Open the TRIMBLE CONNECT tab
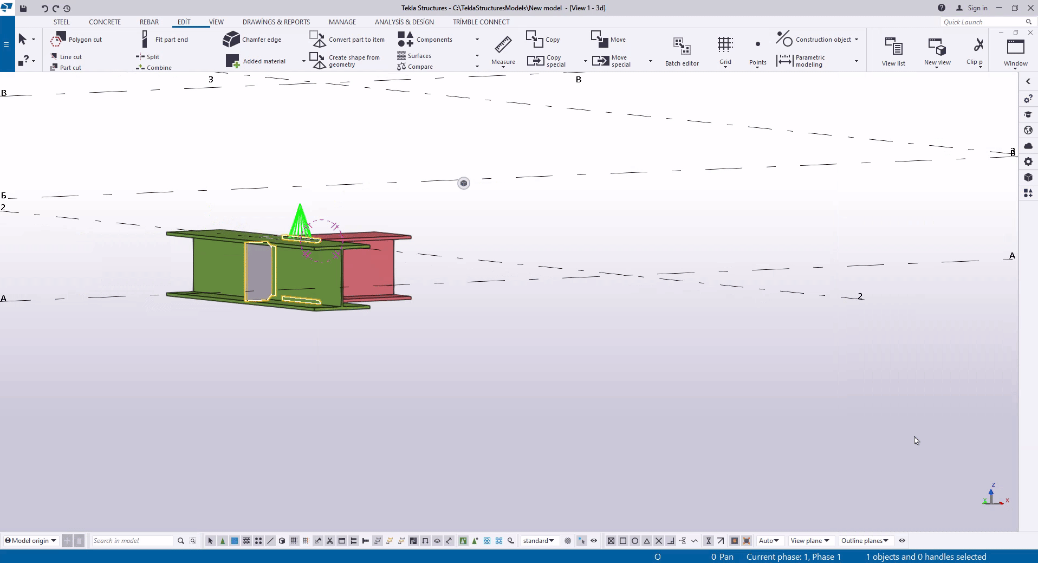This screenshot has width=1038, height=563. [x=482, y=22]
